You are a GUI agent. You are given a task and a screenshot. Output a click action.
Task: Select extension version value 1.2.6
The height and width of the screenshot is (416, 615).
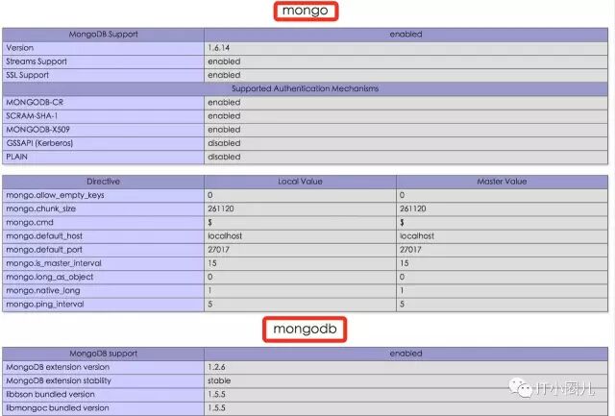tap(216, 367)
